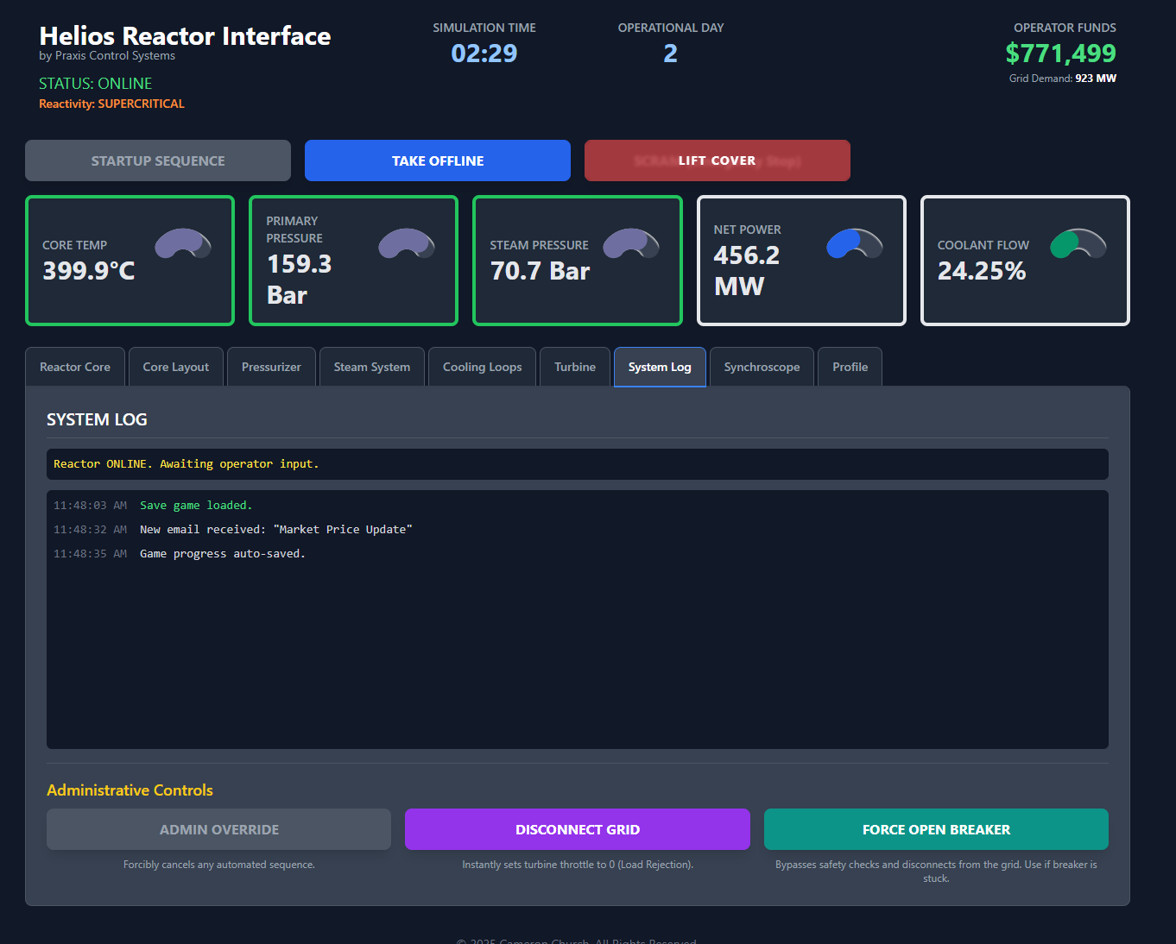Click the coolant flow value 24.25%

[x=982, y=271]
